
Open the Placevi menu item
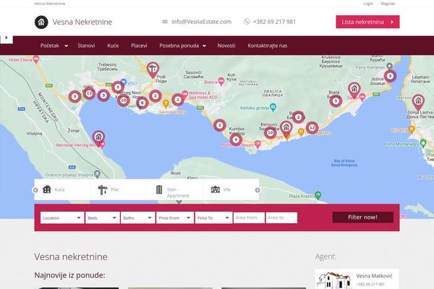click(139, 46)
